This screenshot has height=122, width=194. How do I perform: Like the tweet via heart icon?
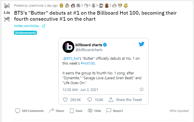[x=65, y=100]
